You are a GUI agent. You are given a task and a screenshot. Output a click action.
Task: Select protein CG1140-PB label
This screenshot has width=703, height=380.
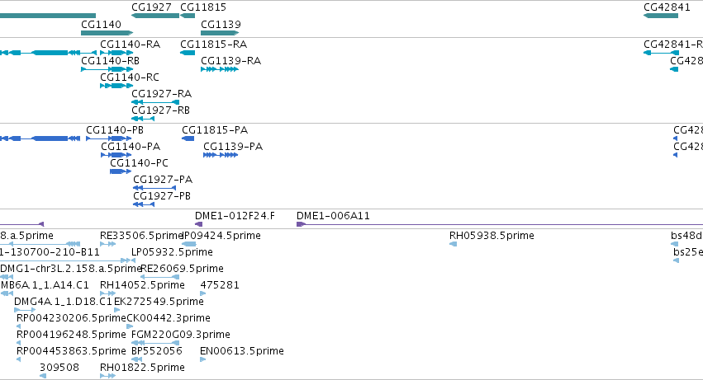[x=115, y=130]
